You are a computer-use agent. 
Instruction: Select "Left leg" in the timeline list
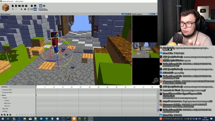(x=5, y=111)
